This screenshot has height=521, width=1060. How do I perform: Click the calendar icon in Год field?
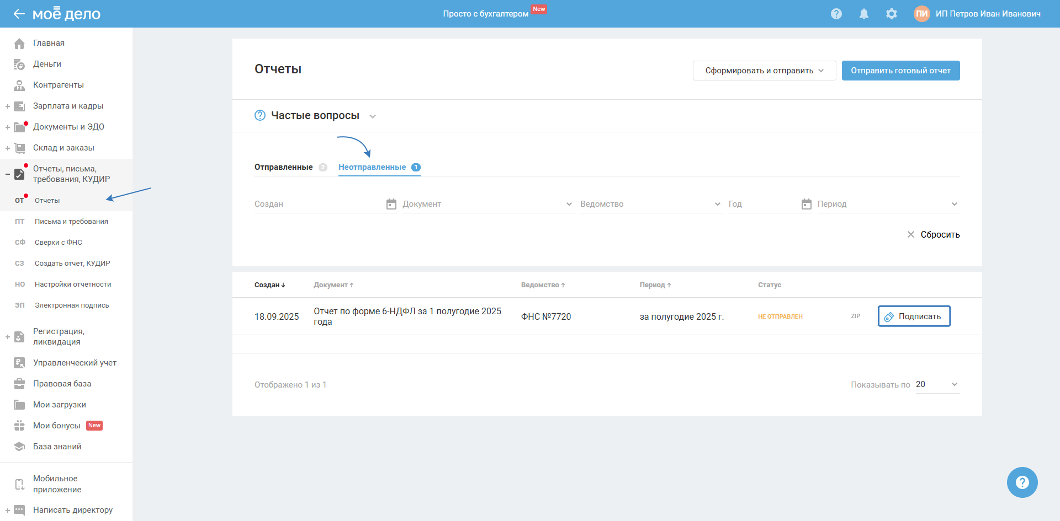(806, 204)
